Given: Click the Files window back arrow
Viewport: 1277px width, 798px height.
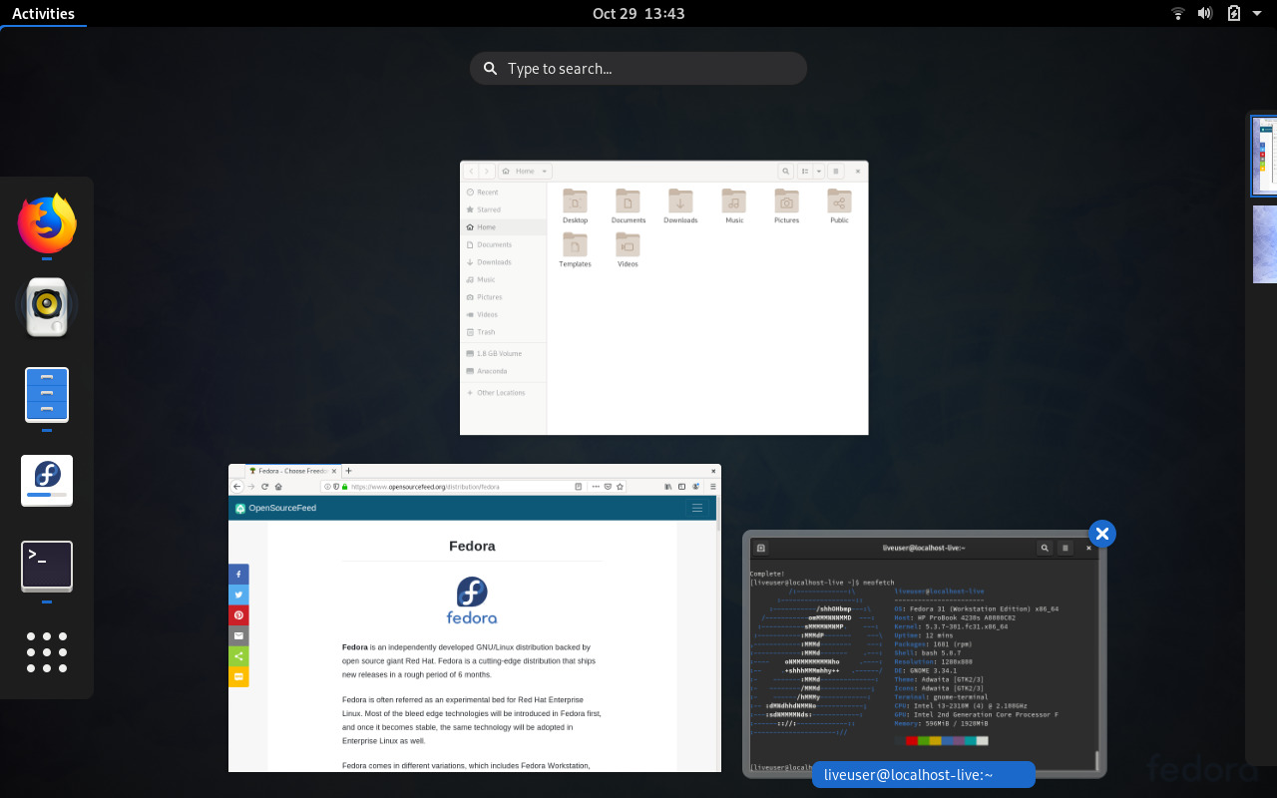Looking at the screenshot, I should pos(472,172).
